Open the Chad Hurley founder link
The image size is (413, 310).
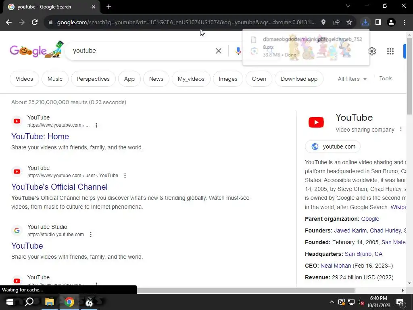385,230
